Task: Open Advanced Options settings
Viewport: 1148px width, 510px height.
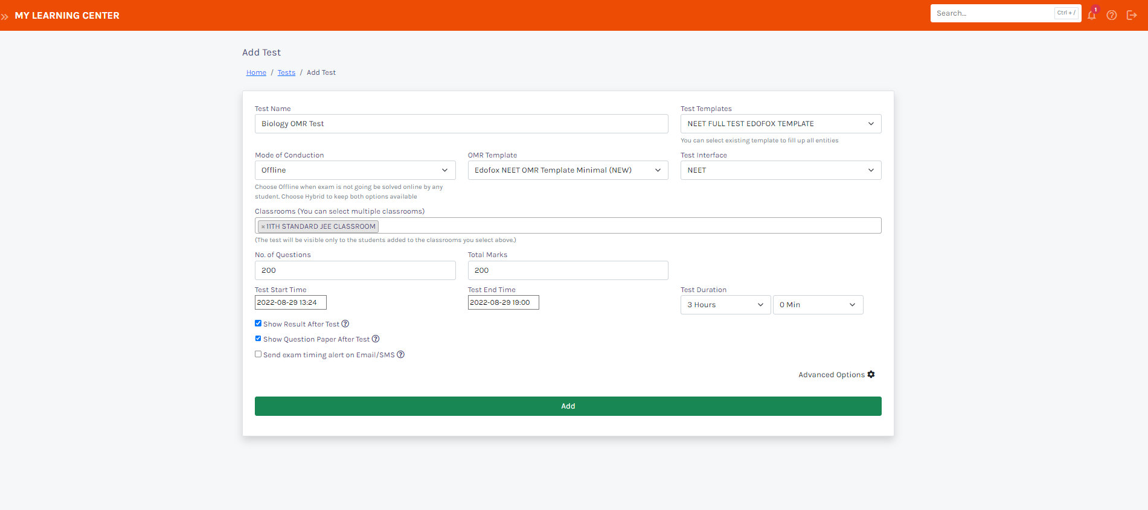Action: pyautogui.click(x=836, y=375)
